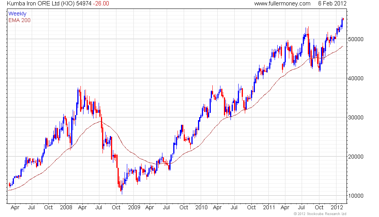
Task: Click the 30000 price axis label
Action: pos(355,117)
